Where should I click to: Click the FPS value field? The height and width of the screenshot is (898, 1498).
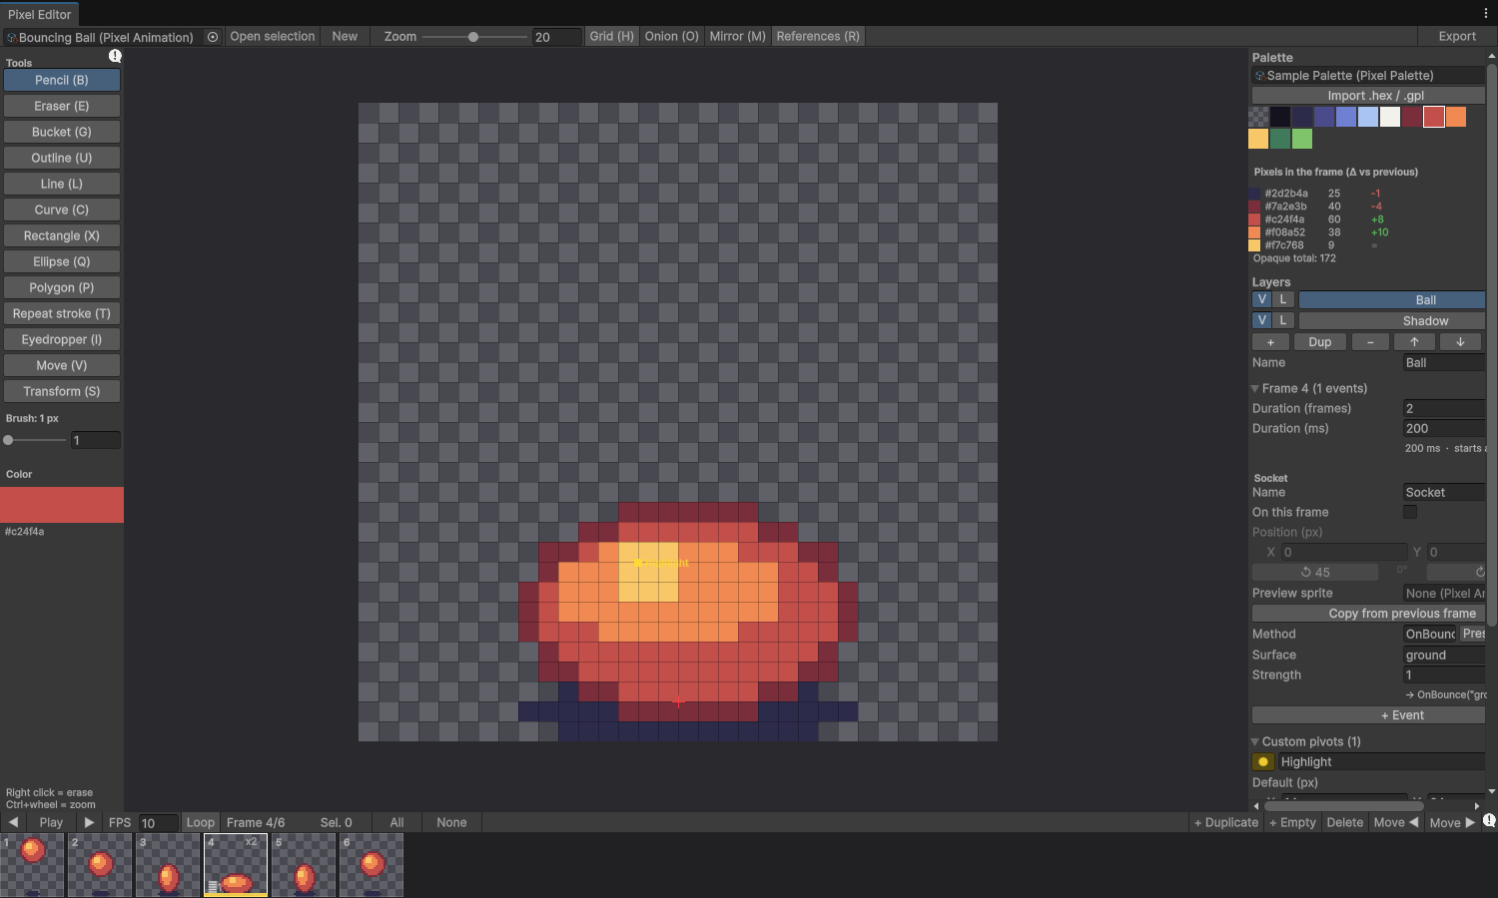pos(158,823)
